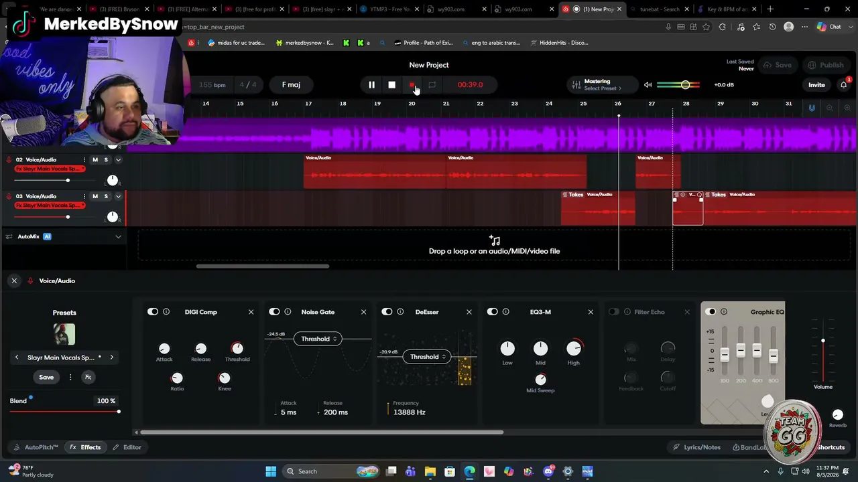Open Noise Gate Threshold dropdown
Screen dimensions: 858x482
(319, 339)
